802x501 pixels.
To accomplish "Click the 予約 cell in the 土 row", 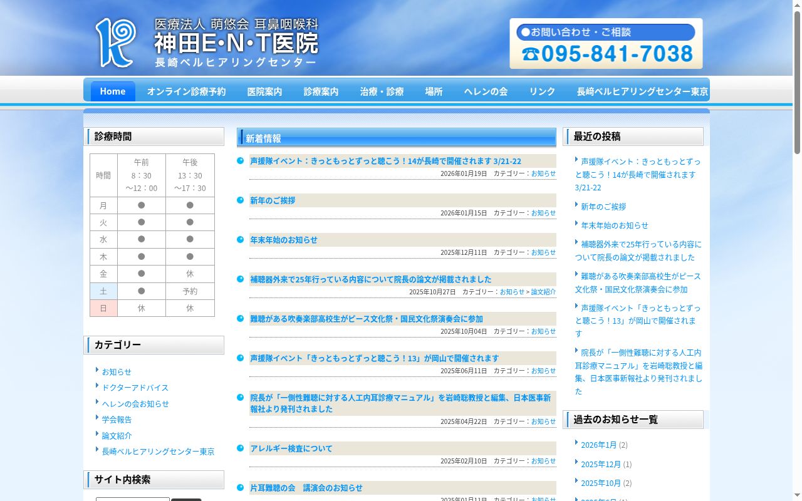I will (x=190, y=291).
